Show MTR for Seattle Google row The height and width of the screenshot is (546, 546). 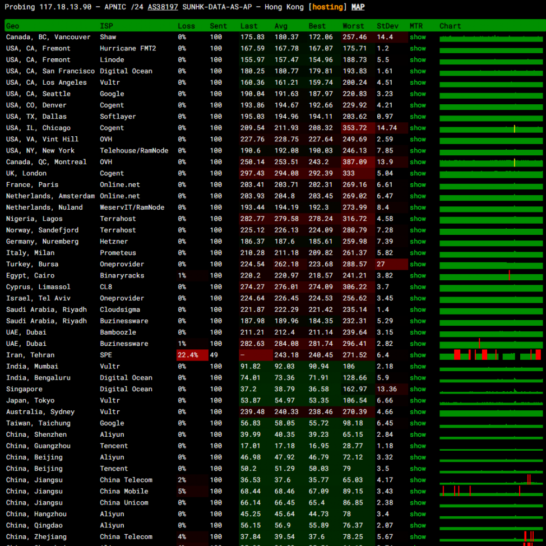pos(418,94)
